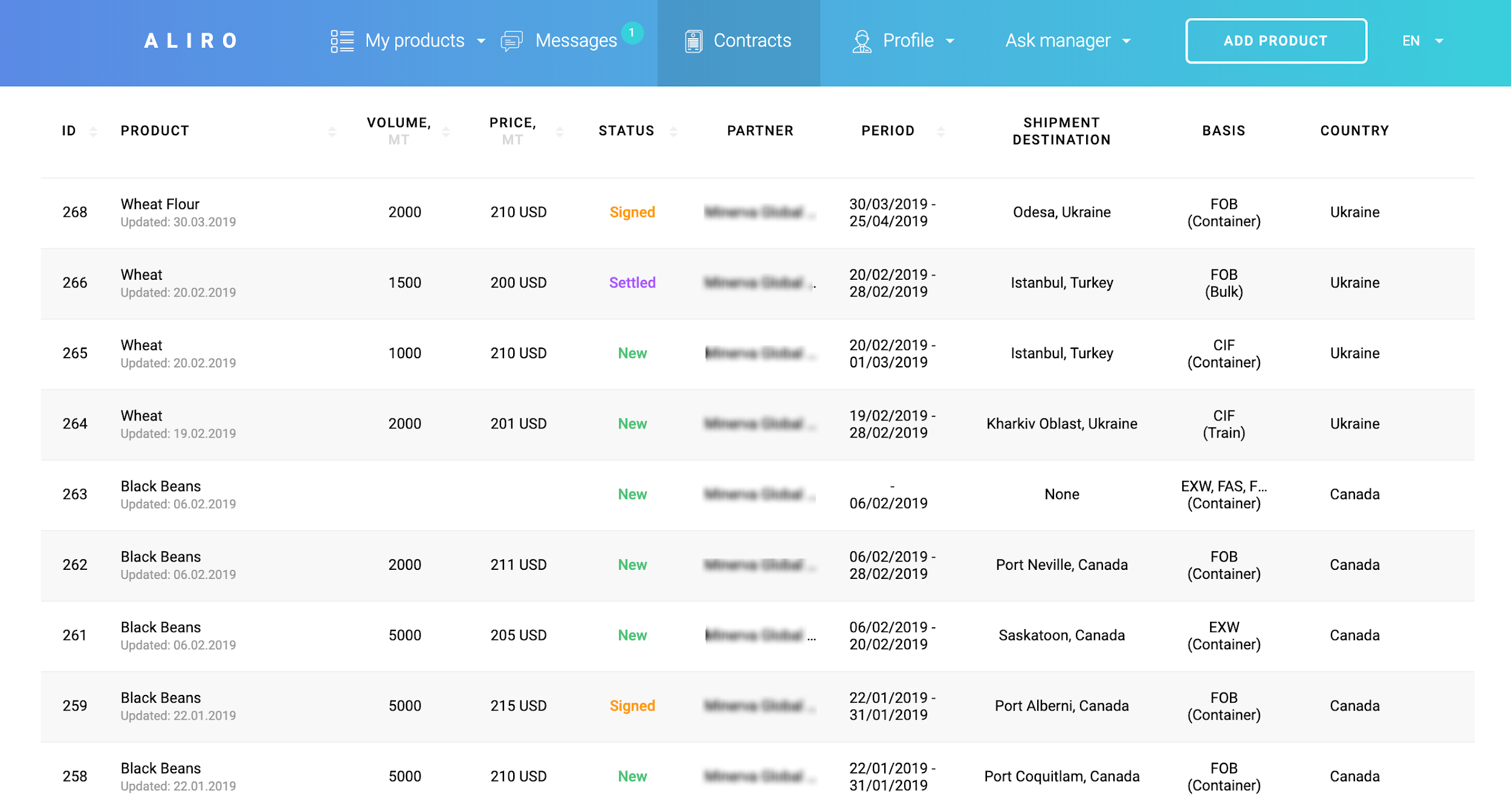Click period 19/02/2019 - 28/02/2019
The width and height of the screenshot is (1511, 811).
tap(891, 424)
